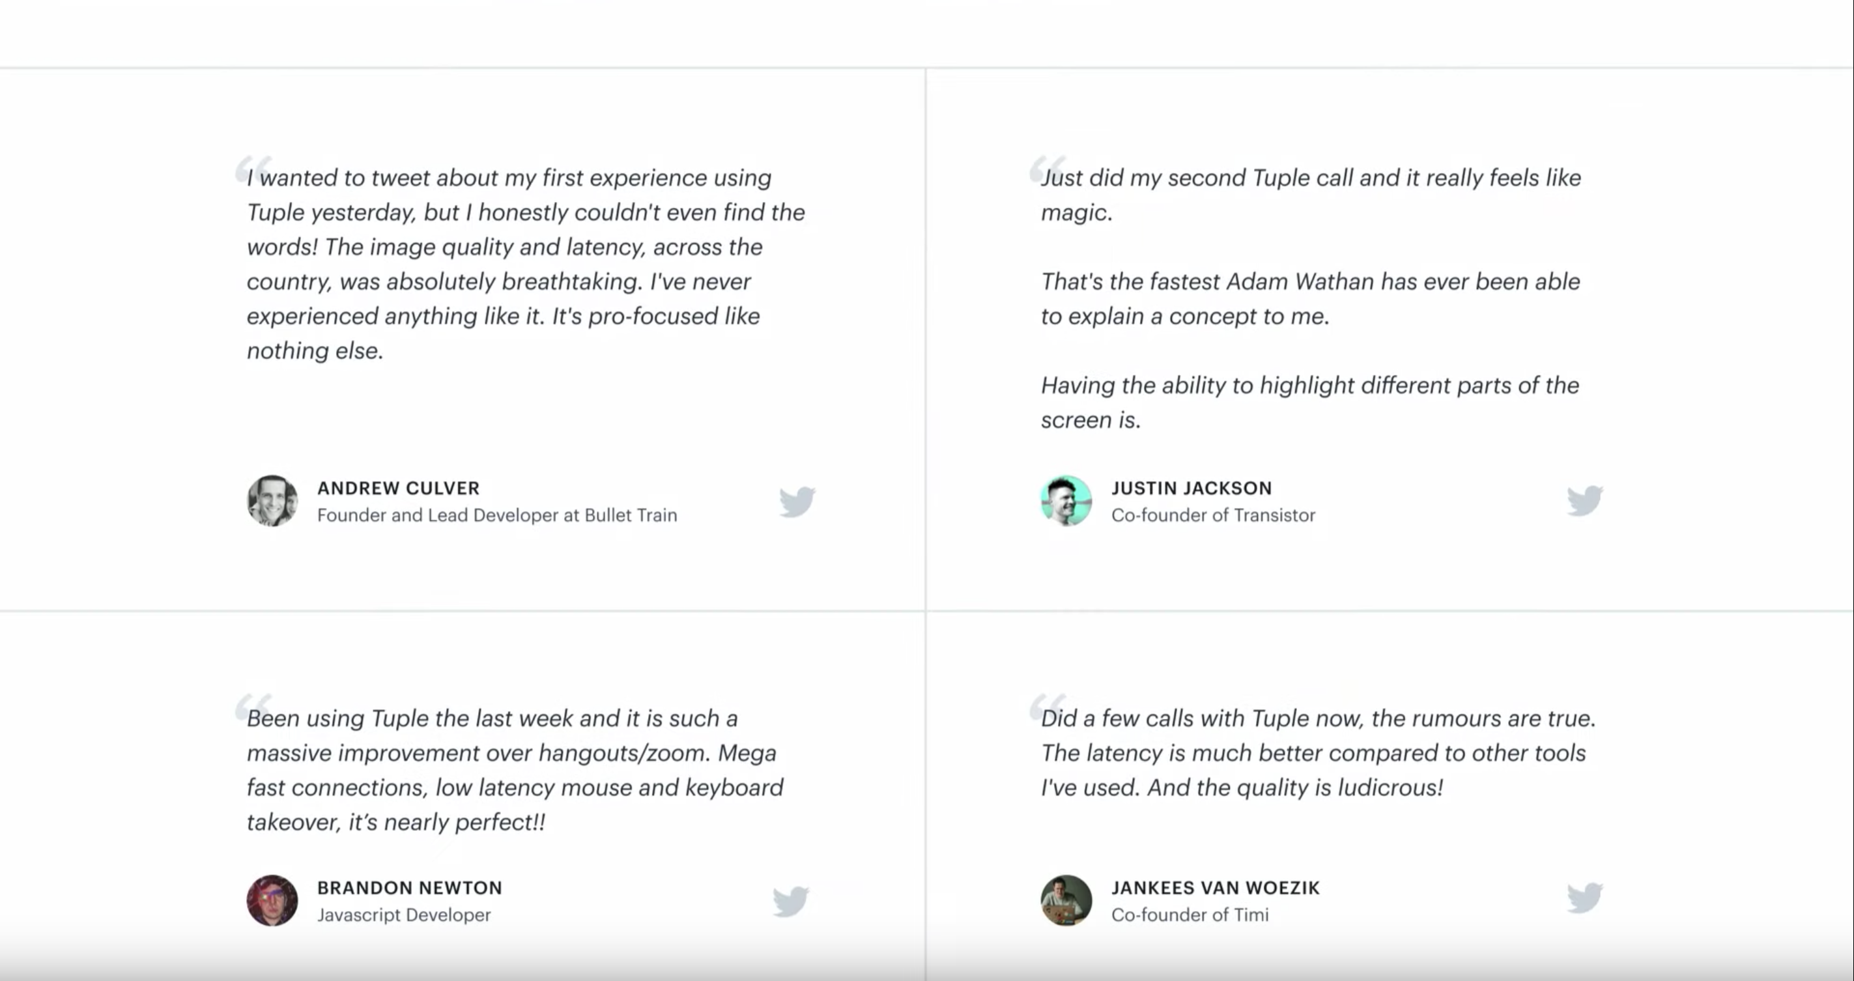
Task: Click the JUSTIN JACKSON name label
Action: 1191,488
